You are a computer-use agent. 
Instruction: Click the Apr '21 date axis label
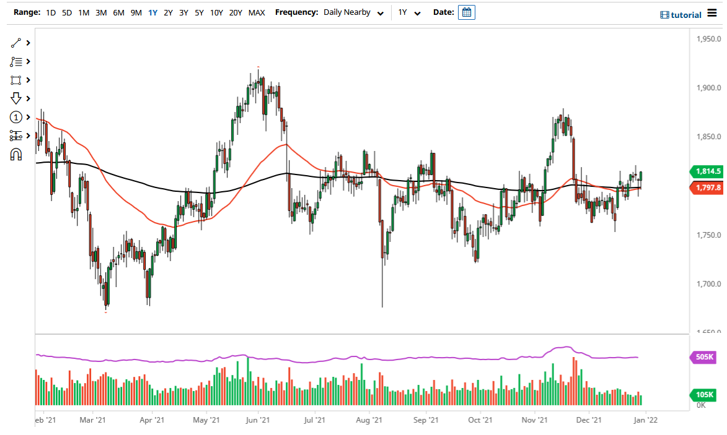pos(152,420)
